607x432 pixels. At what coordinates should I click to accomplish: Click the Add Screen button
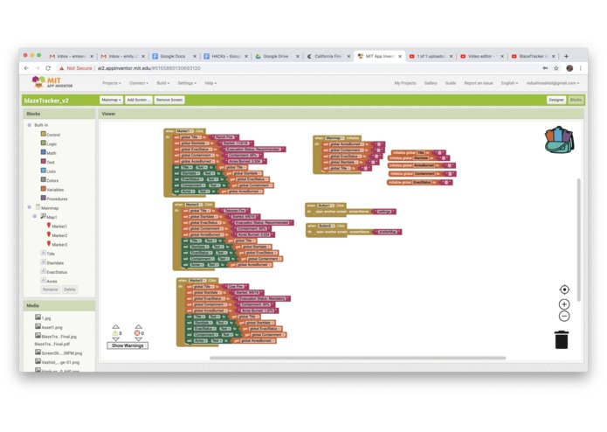click(x=138, y=100)
